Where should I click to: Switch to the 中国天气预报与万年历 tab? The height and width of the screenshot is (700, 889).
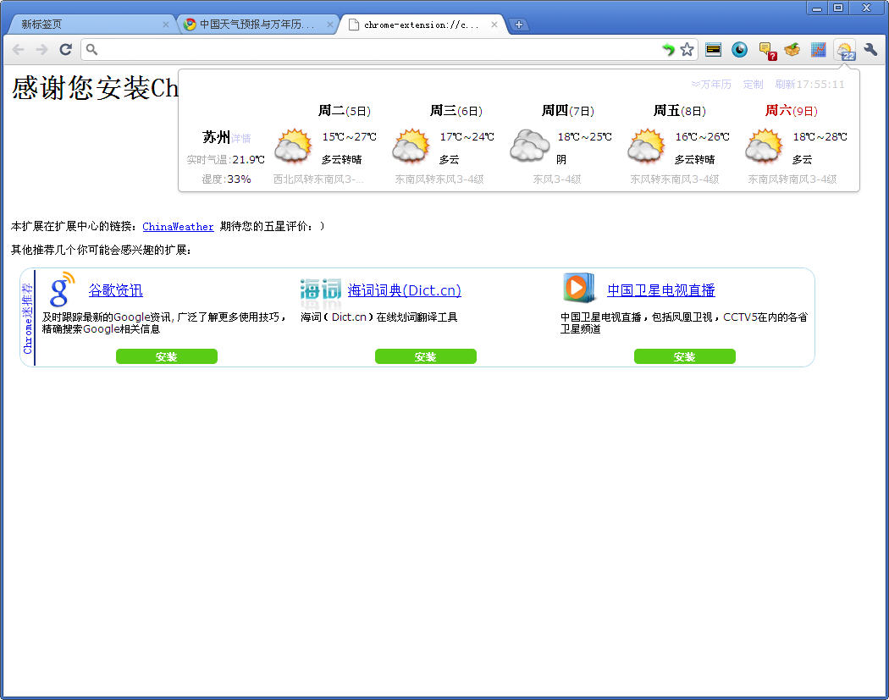coord(257,25)
